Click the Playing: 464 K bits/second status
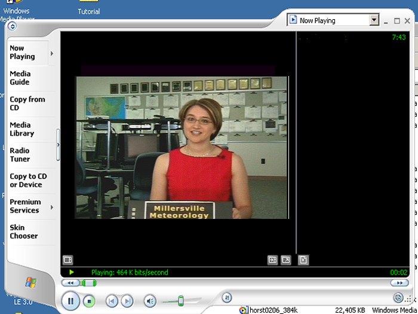418x314 pixels. (x=130, y=272)
